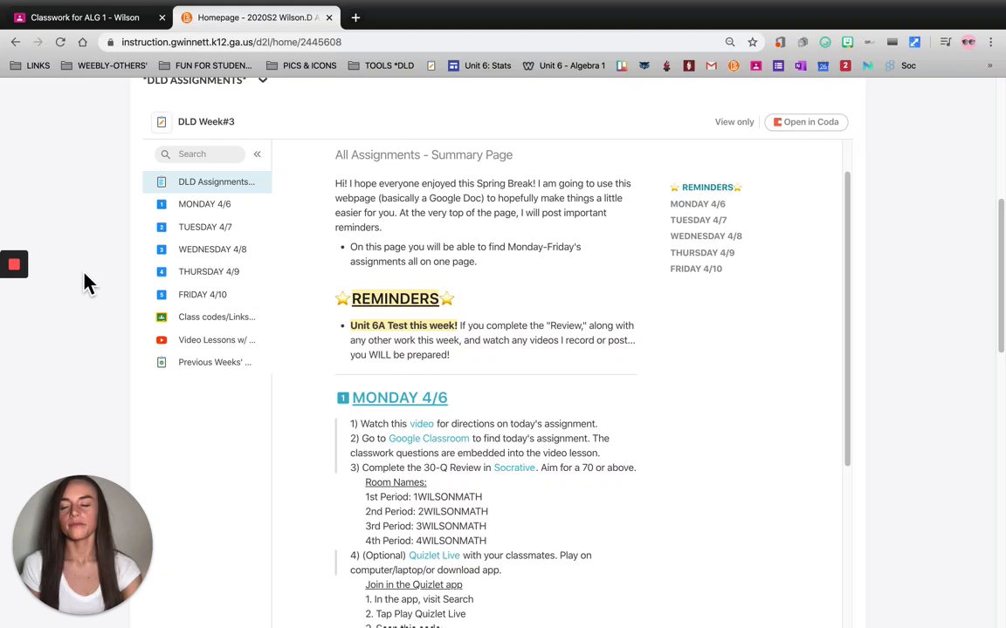Click the MONDAY 4/6 heading link
Viewport: 1006px width, 628px height.
[x=400, y=398]
